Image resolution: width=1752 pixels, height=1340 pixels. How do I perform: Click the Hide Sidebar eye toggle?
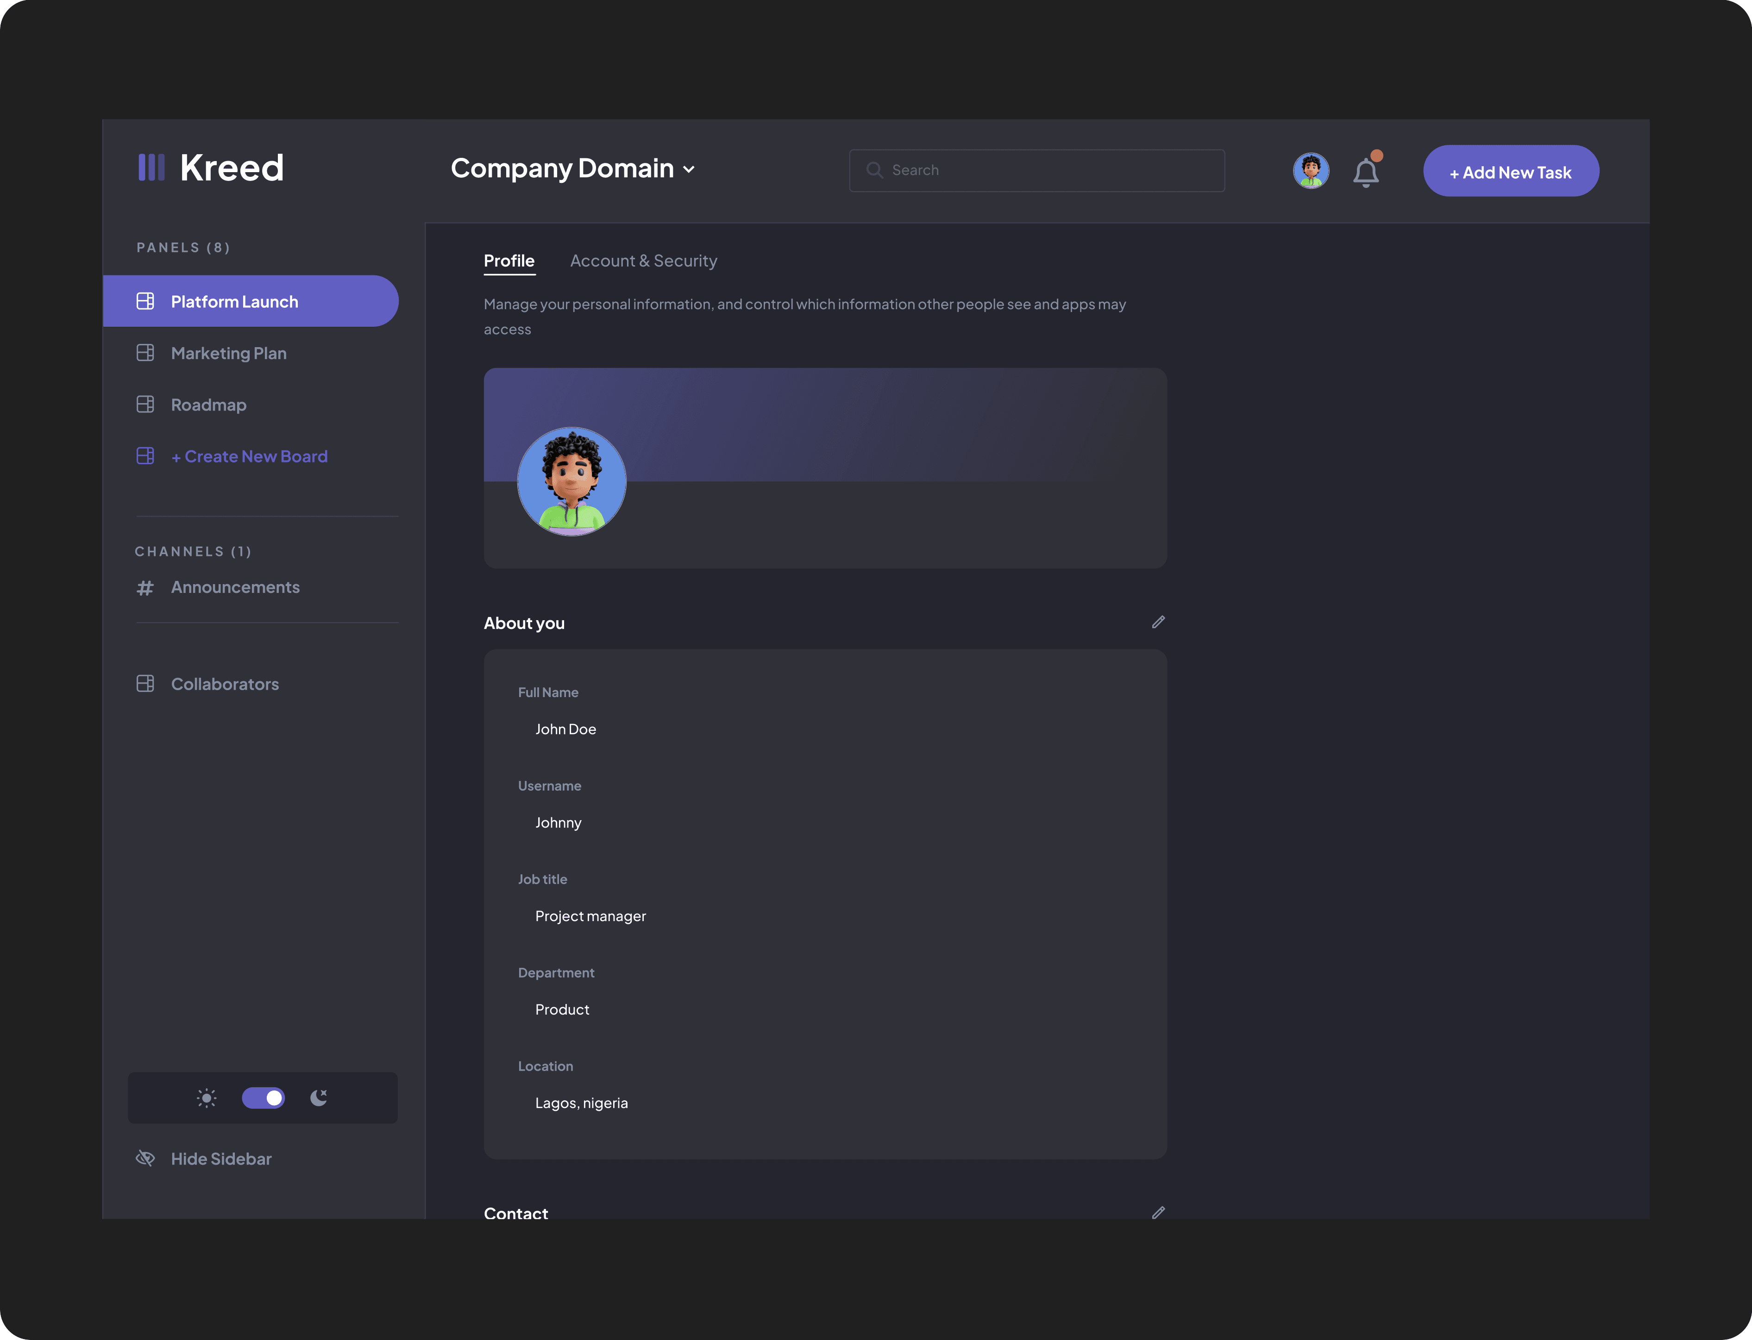point(145,1158)
